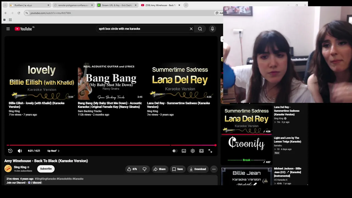This screenshot has width=352, height=198.
Task: Open Sing King channel under lovely video
Action: click(x=14, y=111)
